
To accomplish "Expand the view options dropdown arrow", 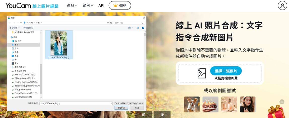I will tap(132, 28).
